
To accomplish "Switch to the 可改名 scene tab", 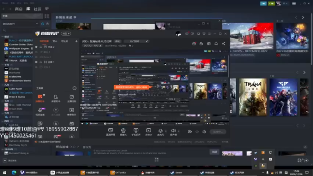I will coord(65,41).
